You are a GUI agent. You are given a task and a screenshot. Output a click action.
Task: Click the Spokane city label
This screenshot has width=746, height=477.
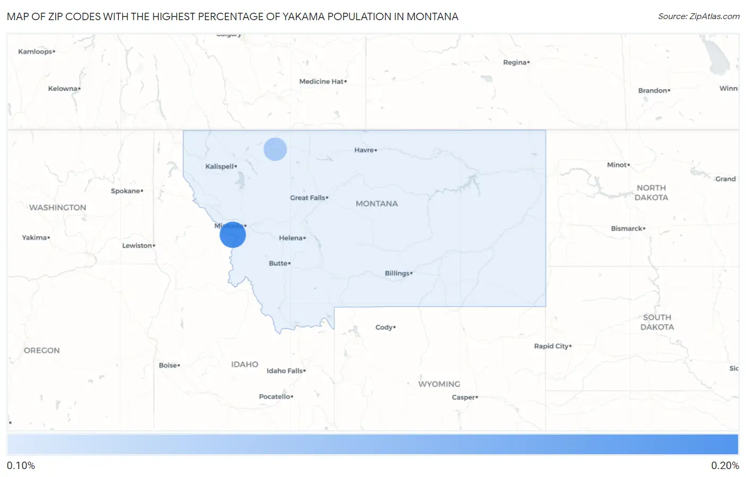(127, 191)
